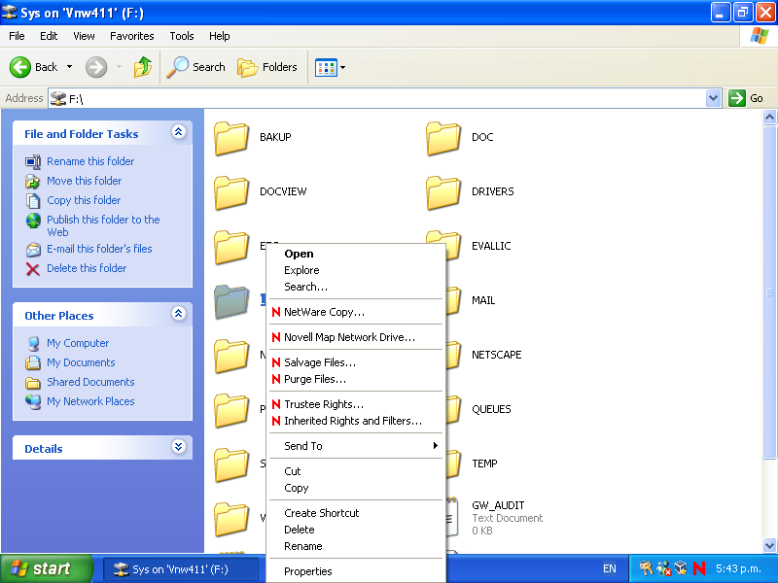Choose Trustee Rights... menu entry
This screenshot has width=778, height=583.
(355, 404)
